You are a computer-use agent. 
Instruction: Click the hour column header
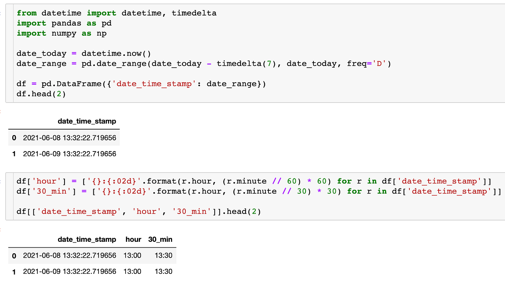(x=133, y=239)
